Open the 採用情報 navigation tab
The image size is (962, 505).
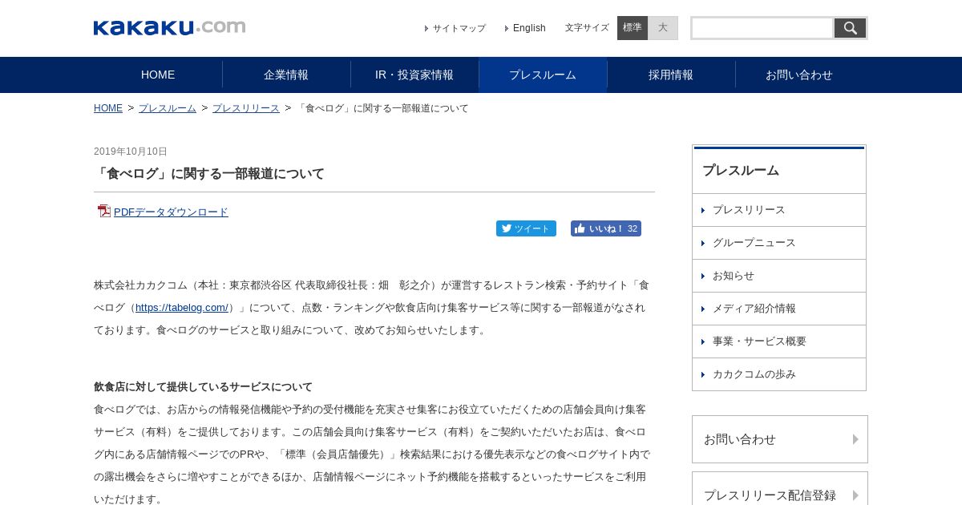(671, 75)
